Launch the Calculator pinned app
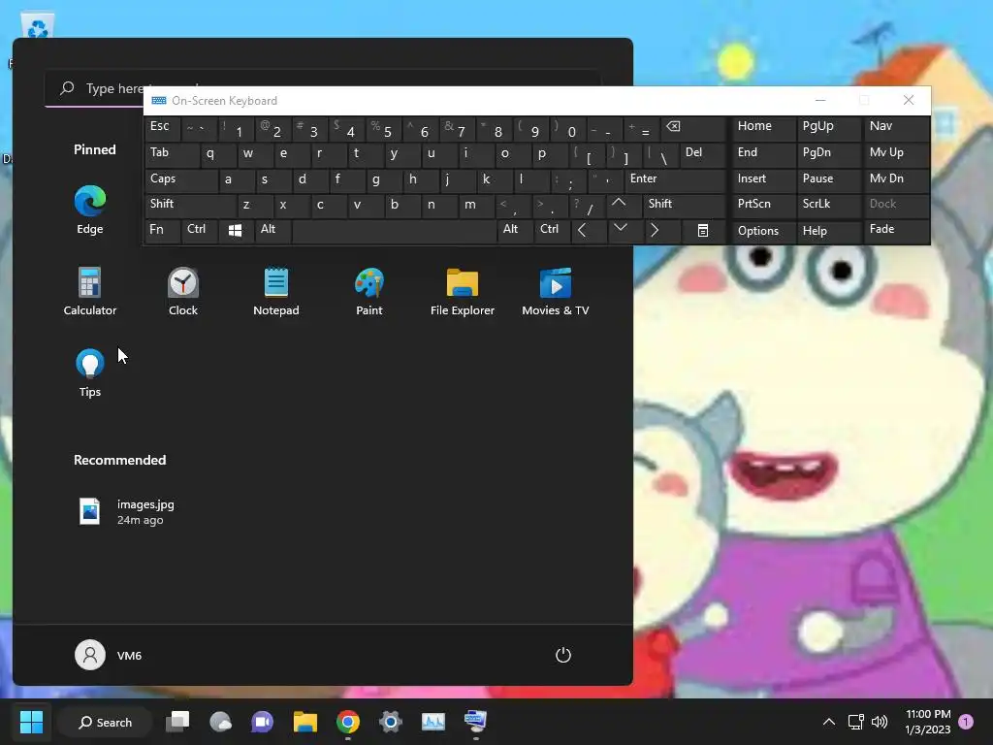The image size is (993, 745). [x=90, y=291]
